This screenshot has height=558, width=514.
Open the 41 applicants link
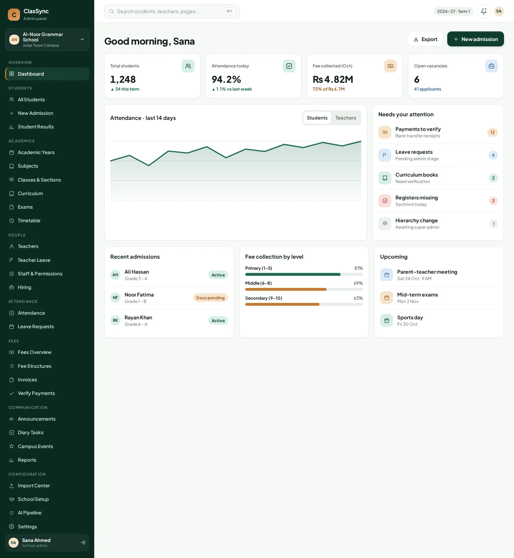[427, 89]
